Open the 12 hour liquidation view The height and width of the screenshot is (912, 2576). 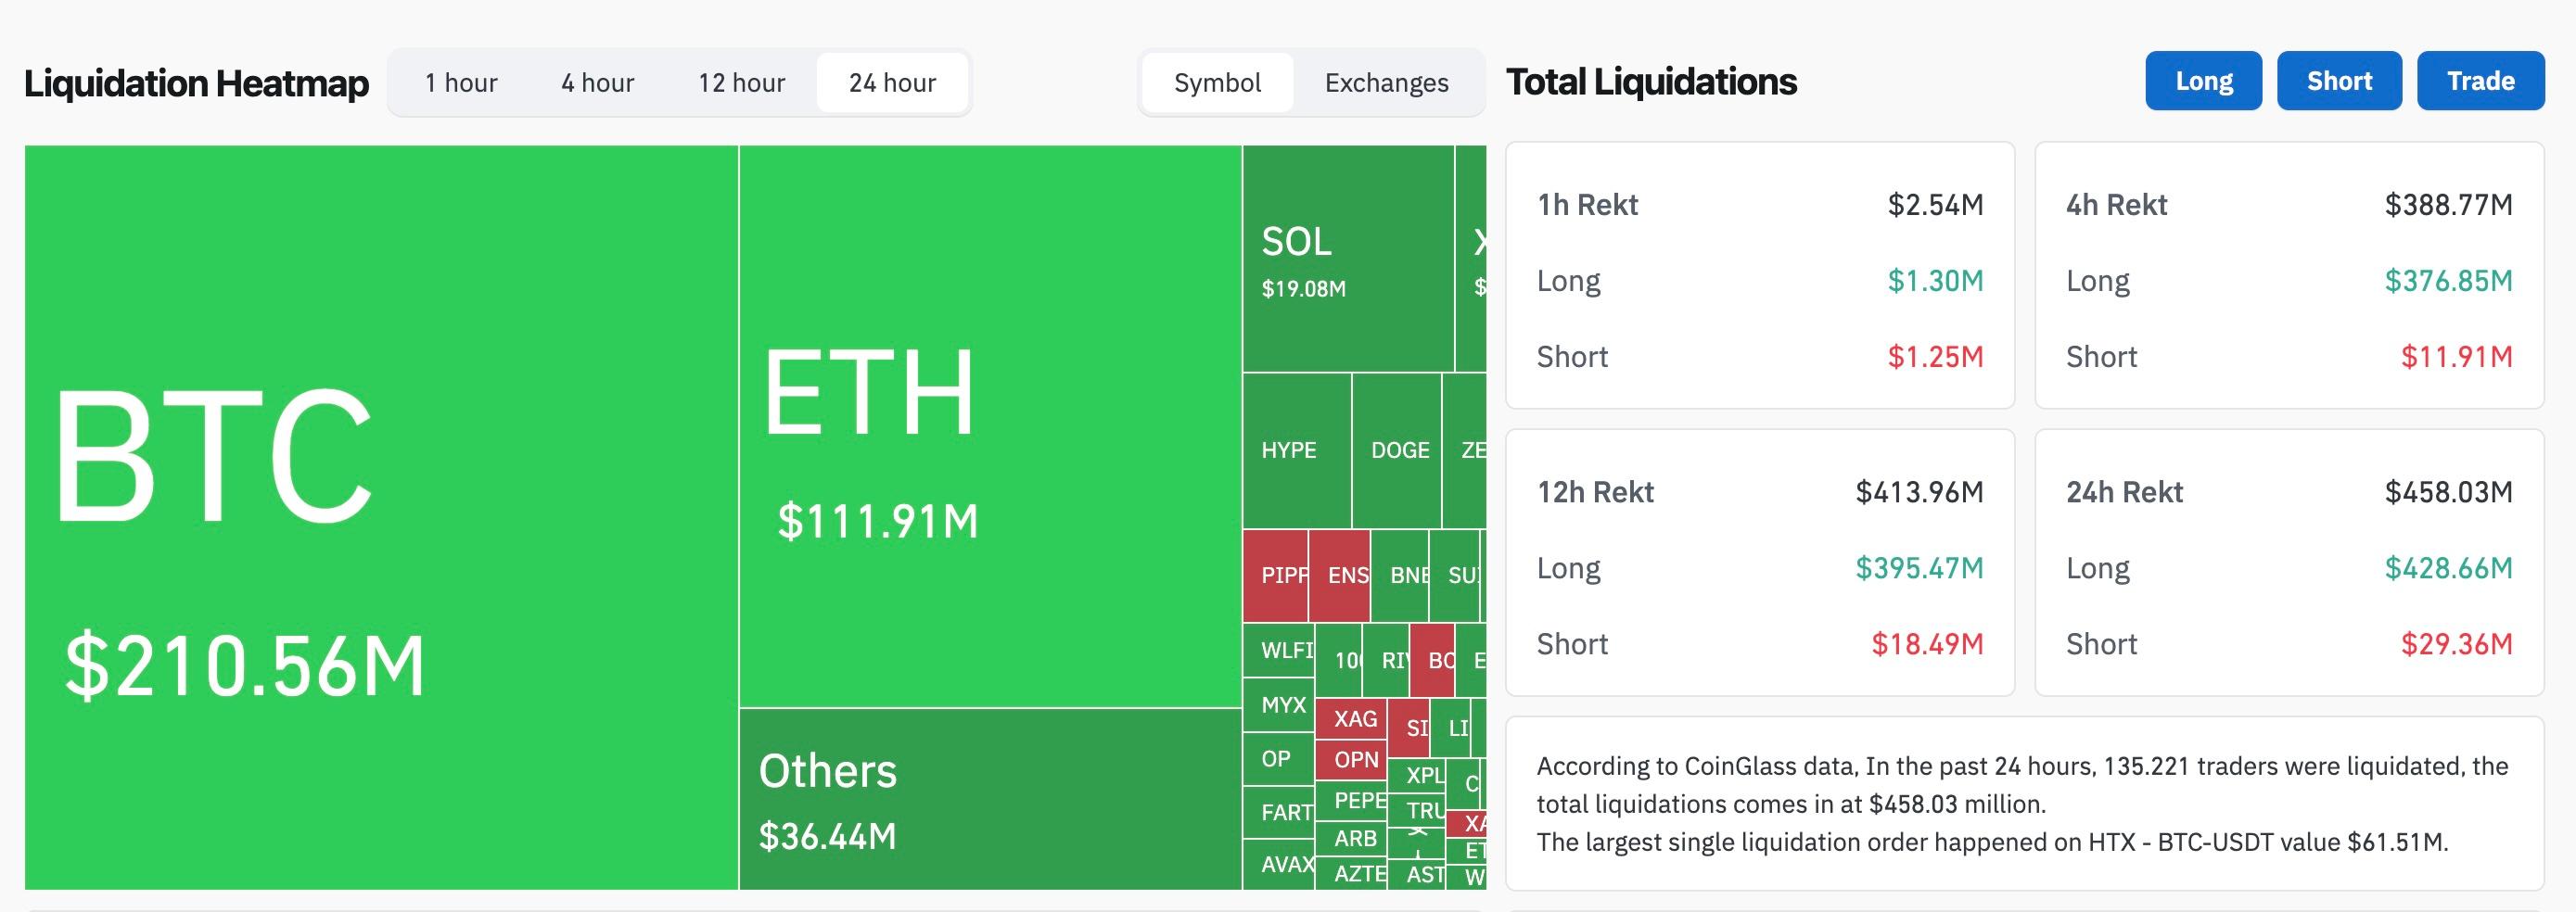pos(743,83)
